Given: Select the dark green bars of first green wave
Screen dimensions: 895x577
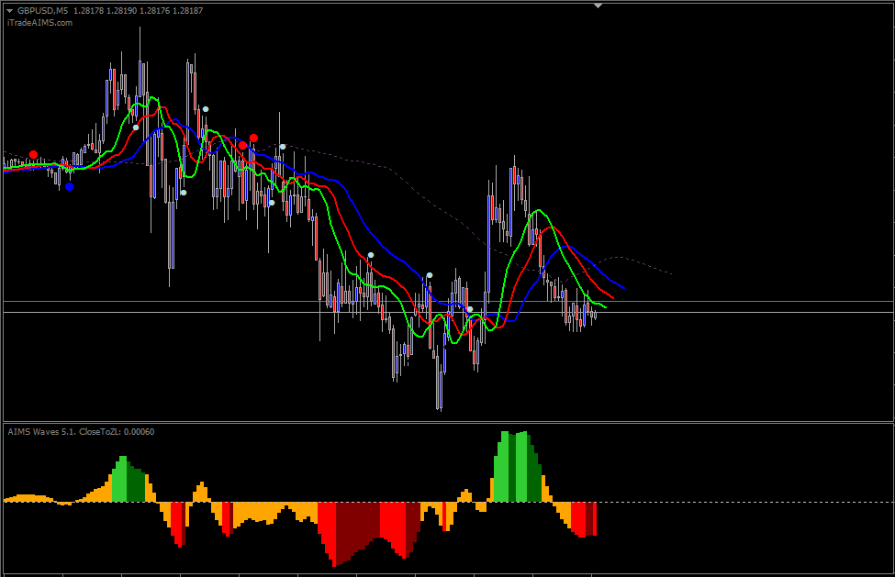Looking at the screenshot, I should pos(136,483).
